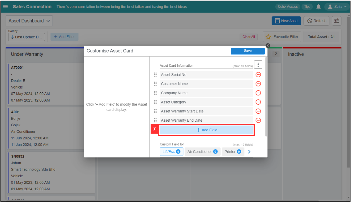Select the Lift/Esc custom field tab
Image resolution: width=351 pixels, height=202 pixels.
click(x=171, y=152)
